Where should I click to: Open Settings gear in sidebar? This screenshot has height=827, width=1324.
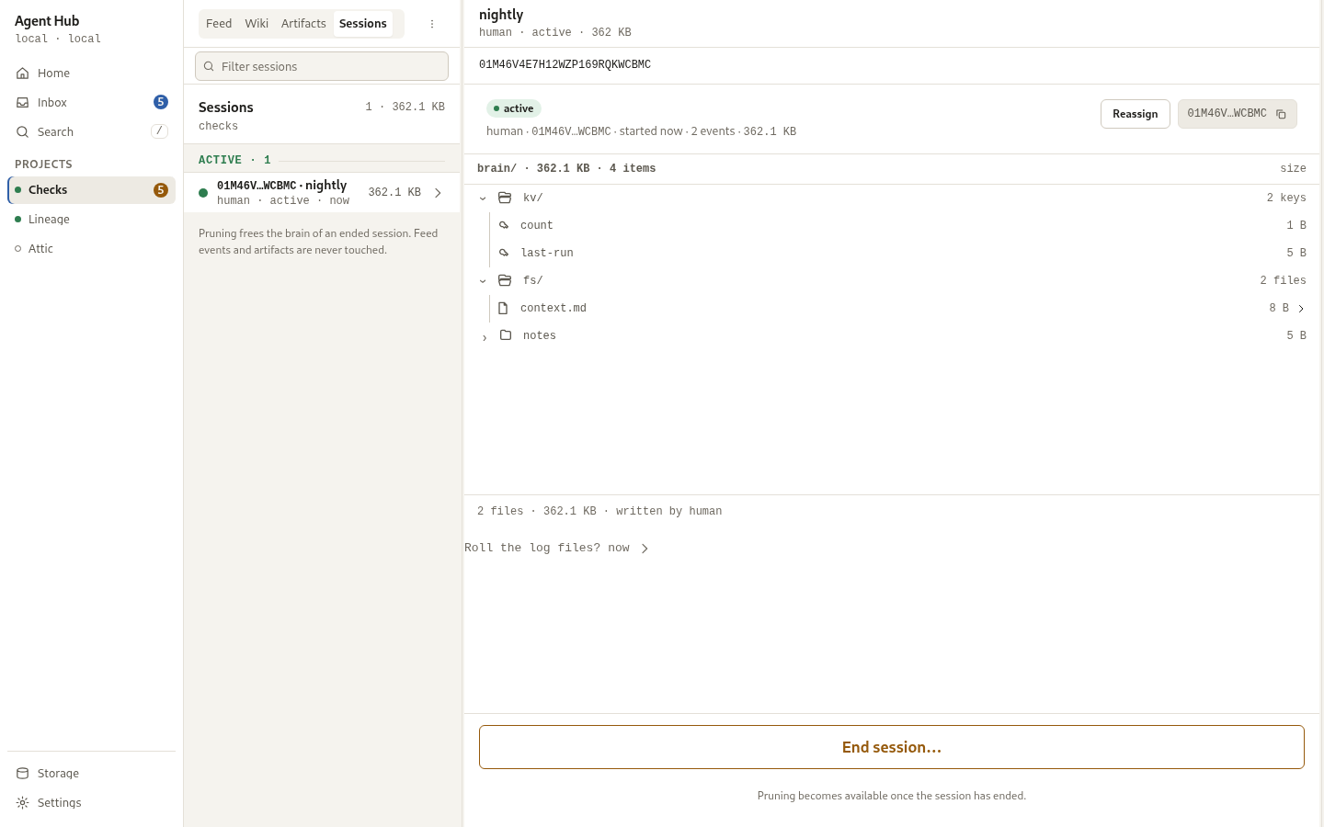pyautogui.click(x=22, y=803)
